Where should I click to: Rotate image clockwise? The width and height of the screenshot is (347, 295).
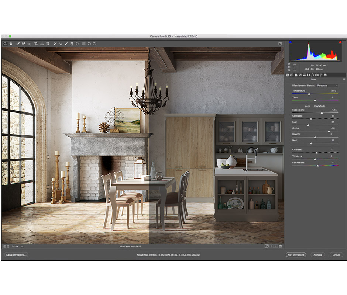point(94,44)
